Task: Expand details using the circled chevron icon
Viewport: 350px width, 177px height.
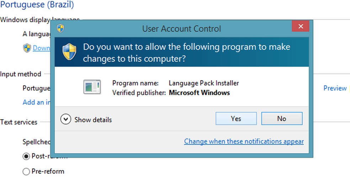Action: tap(66, 119)
